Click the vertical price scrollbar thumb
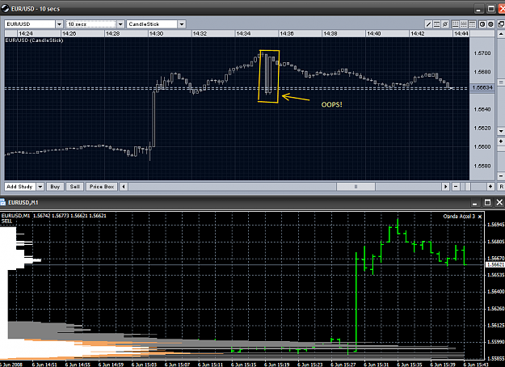 [x=501, y=82]
